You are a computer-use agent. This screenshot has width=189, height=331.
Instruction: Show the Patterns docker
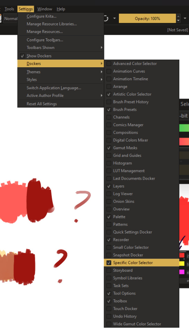(x=141, y=224)
